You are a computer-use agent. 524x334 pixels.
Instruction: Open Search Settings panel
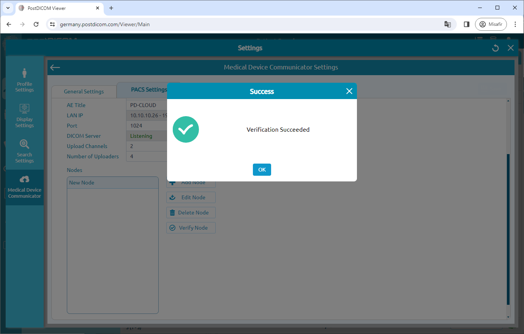[24, 151]
